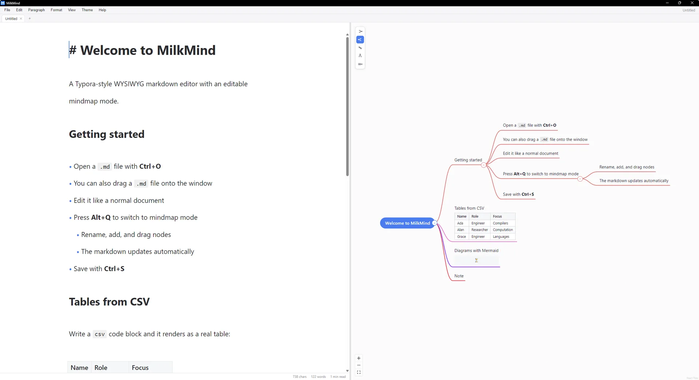Screen dimensions: 699x380
Task: Select mindmap node 'Open a .md file with Ctrl+O'
Action: pos(529,125)
